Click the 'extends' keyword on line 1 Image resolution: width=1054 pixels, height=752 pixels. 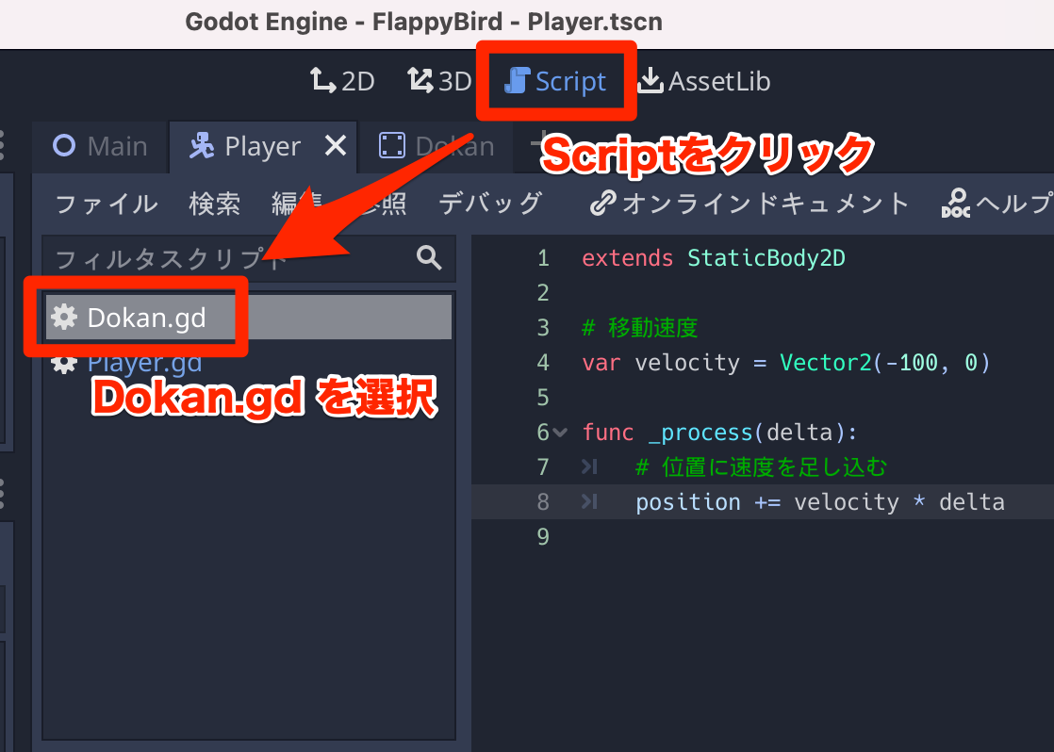pos(627,258)
